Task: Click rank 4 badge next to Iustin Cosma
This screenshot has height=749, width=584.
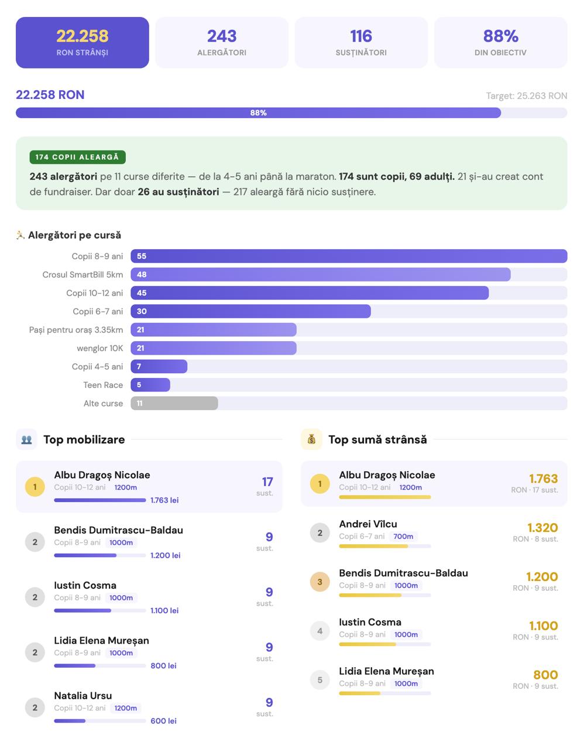Action: 320,631
